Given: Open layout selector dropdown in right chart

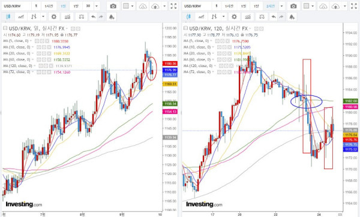Looking at the screenshot, I should (313, 6).
